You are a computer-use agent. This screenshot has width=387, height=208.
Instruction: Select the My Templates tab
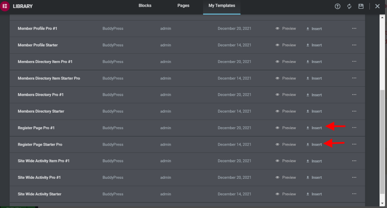click(222, 6)
